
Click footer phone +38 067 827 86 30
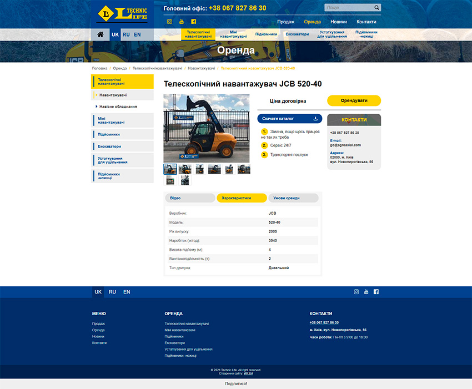click(x=324, y=322)
